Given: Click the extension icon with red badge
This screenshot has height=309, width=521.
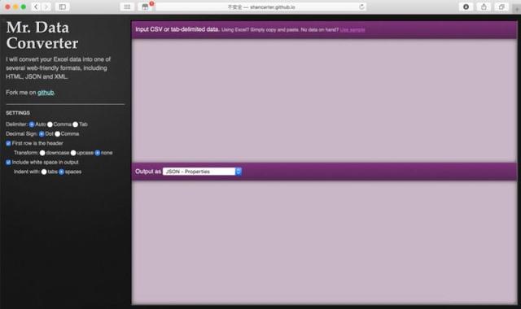Looking at the screenshot, I should pyautogui.click(x=145, y=7).
